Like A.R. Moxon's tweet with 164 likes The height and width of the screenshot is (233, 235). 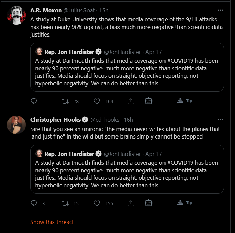pyautogui.click(x=97, y=101)
